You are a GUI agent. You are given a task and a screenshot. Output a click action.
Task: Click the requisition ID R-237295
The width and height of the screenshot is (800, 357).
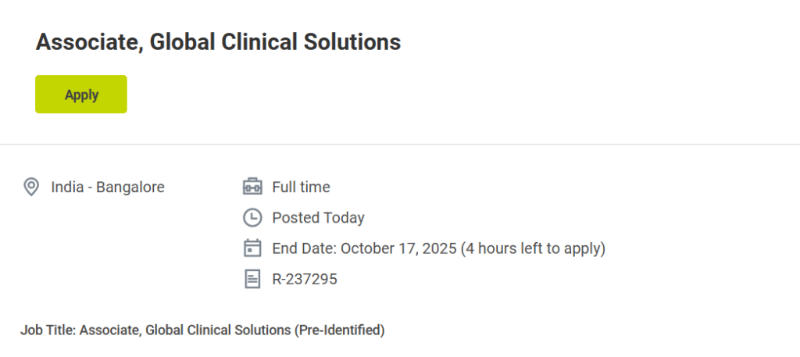click(x=305, y=279)
